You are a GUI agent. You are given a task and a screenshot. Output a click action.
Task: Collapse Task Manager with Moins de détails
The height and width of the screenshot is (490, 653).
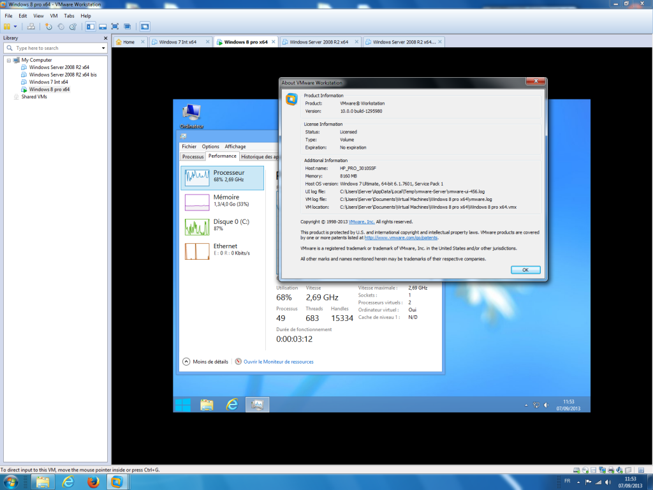point(206,362)
